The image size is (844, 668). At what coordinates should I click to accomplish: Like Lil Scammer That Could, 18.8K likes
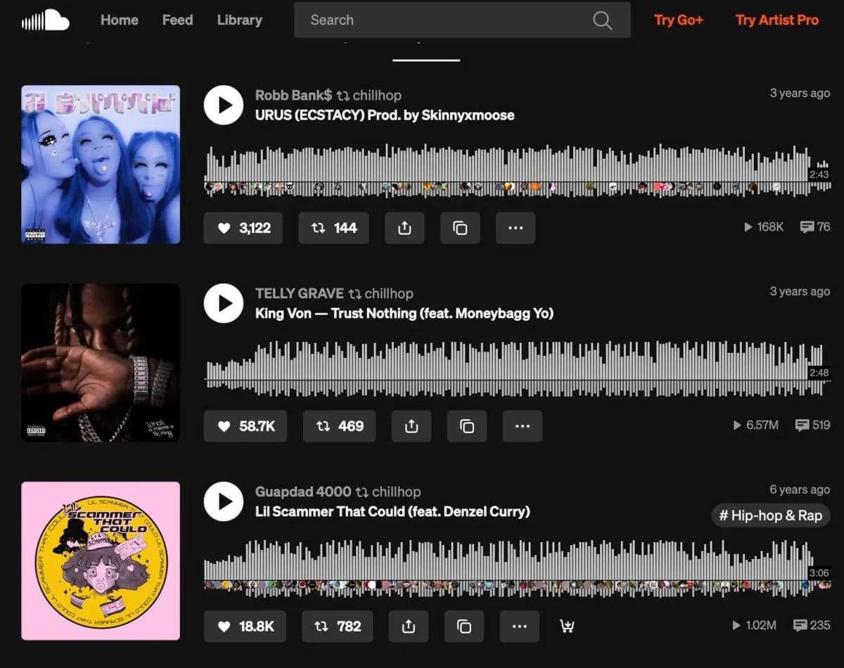pos(245,626)
